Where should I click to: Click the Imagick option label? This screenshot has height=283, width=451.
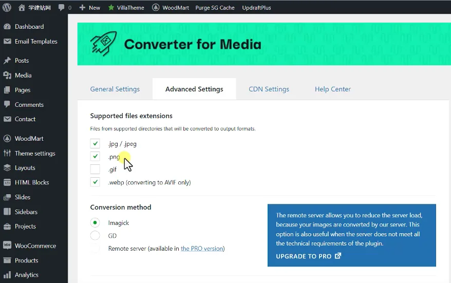(119, 223)
